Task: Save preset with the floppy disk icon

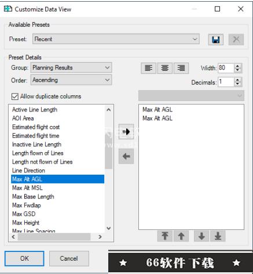Action: [x=215, y=39]
